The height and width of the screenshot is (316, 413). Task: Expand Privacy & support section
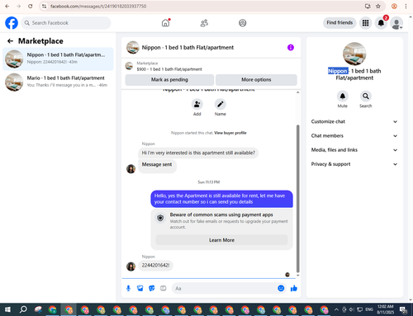pos(354,164)
